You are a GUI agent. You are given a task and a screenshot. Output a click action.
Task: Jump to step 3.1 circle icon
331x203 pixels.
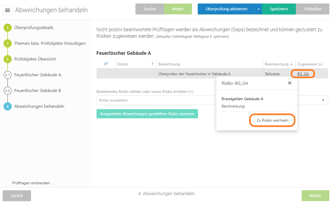pyautogui.click(x=8, y=75)
